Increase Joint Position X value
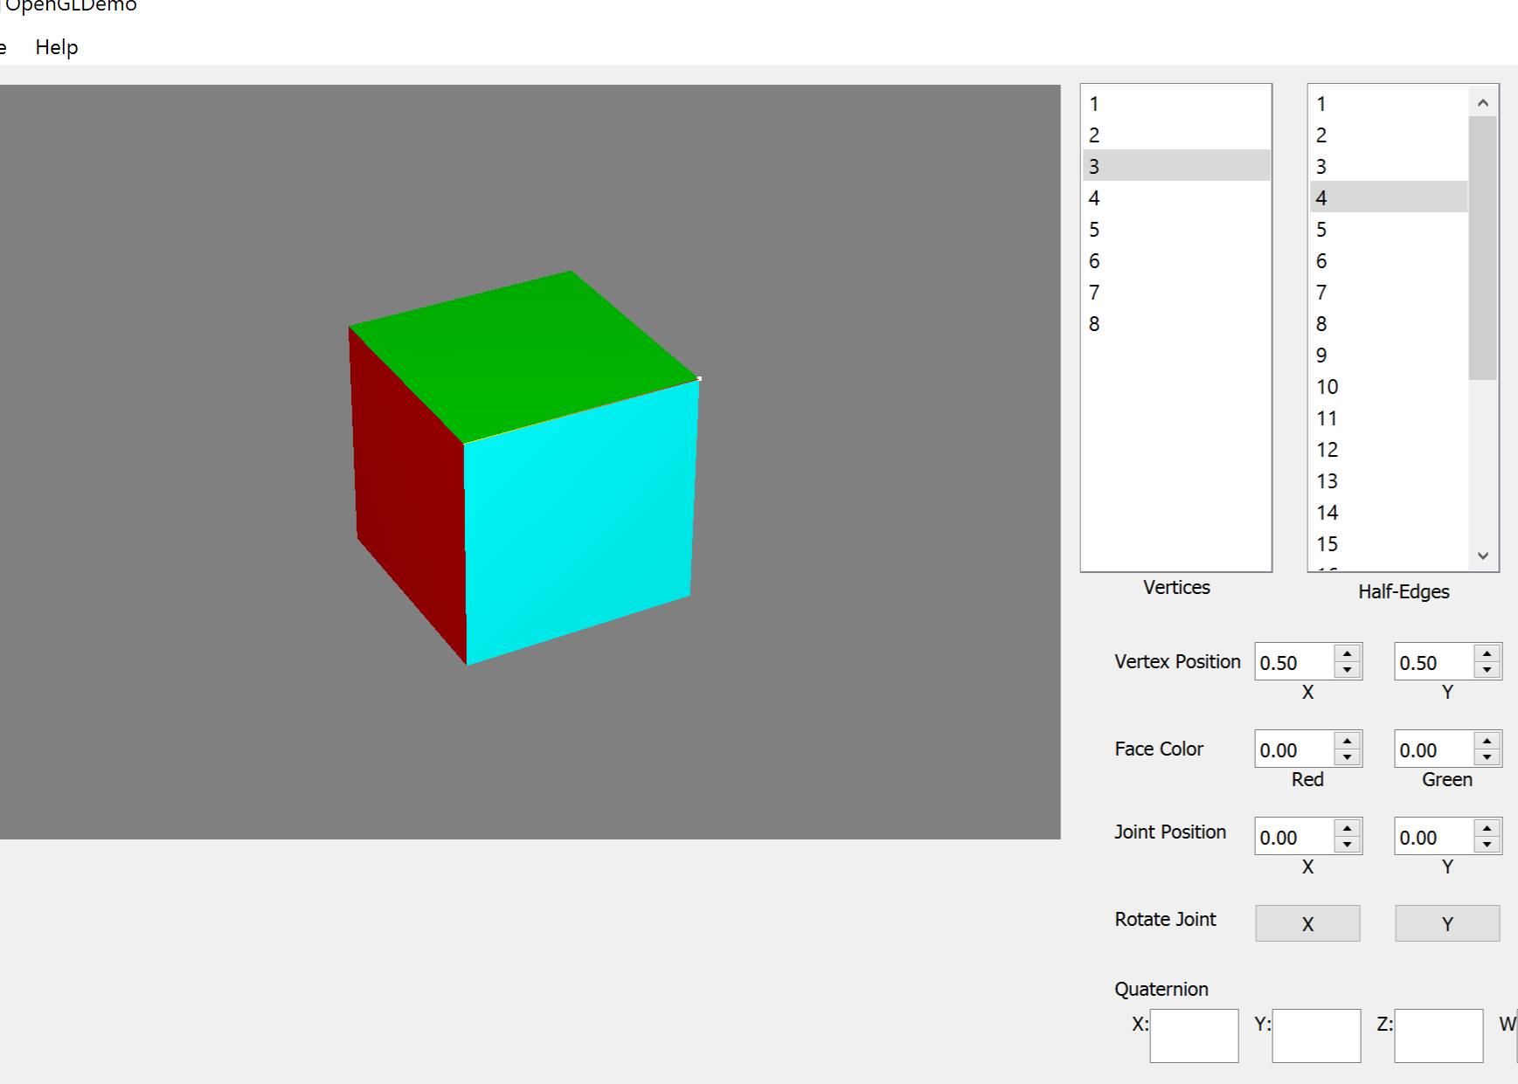1518x1084 pixels. [1348, 828]
